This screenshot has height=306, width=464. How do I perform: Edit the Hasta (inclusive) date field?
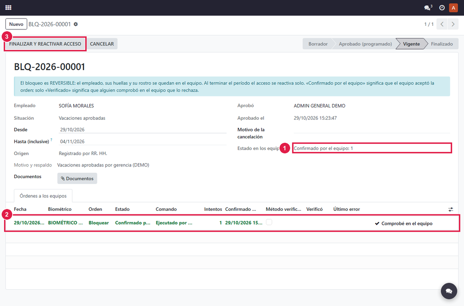coord(142,141)
